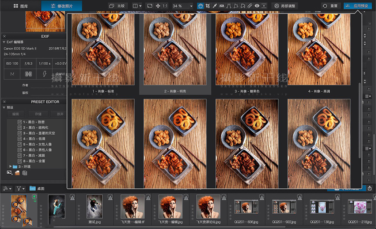Click the 局部调整 local adjustments button
The width and height of the screenshot is (376, 229).
(x=285, y=6)
